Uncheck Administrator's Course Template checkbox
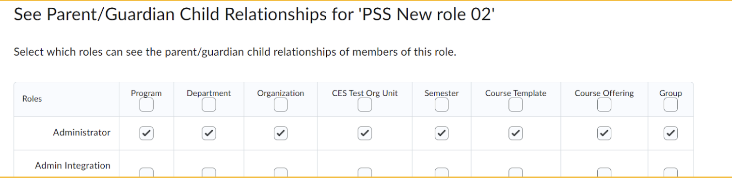 coord(516,133)
